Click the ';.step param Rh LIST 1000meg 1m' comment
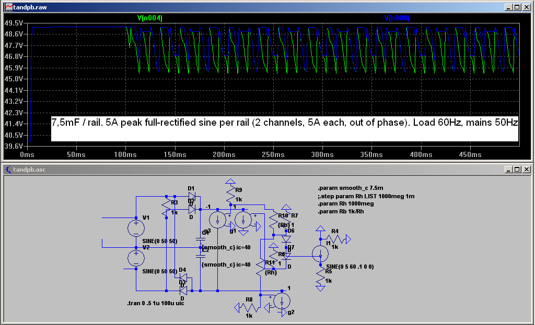The width and height of the screenshot is (535, 325). click(366, 196)
